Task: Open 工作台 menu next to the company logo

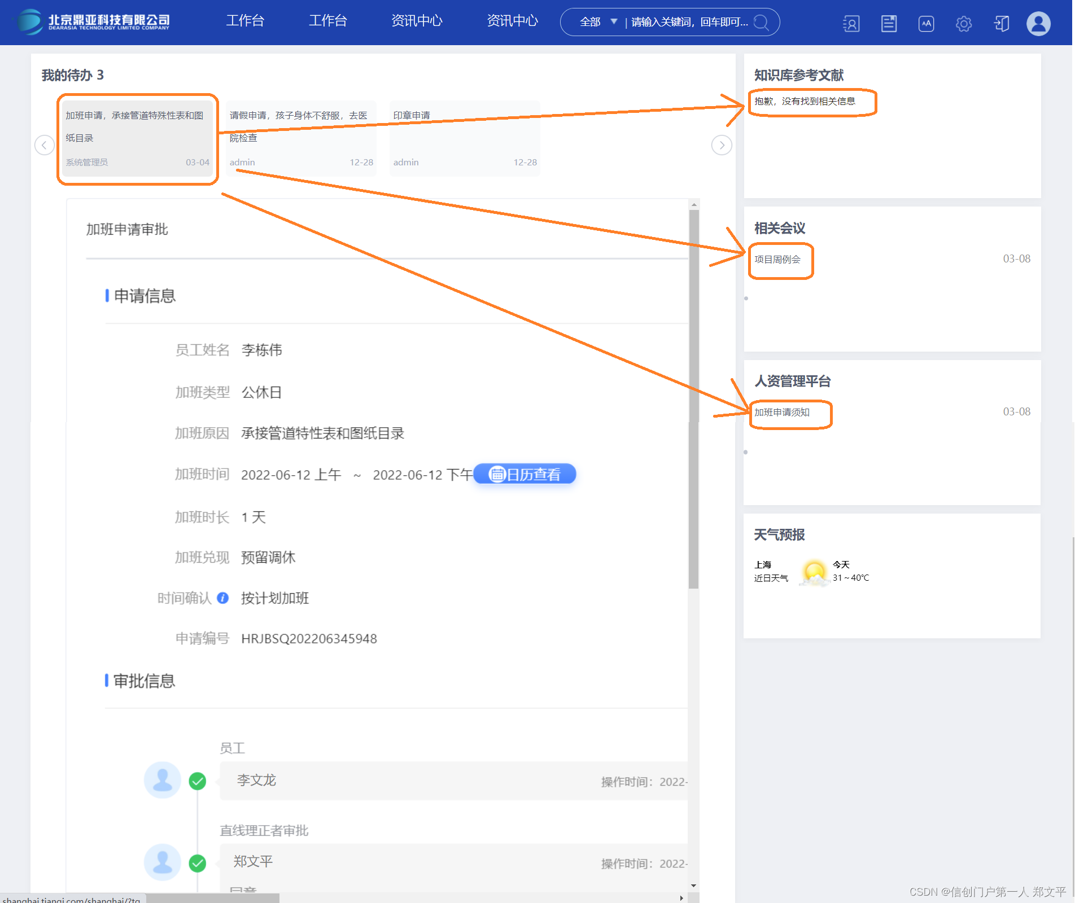Action: 245,21
